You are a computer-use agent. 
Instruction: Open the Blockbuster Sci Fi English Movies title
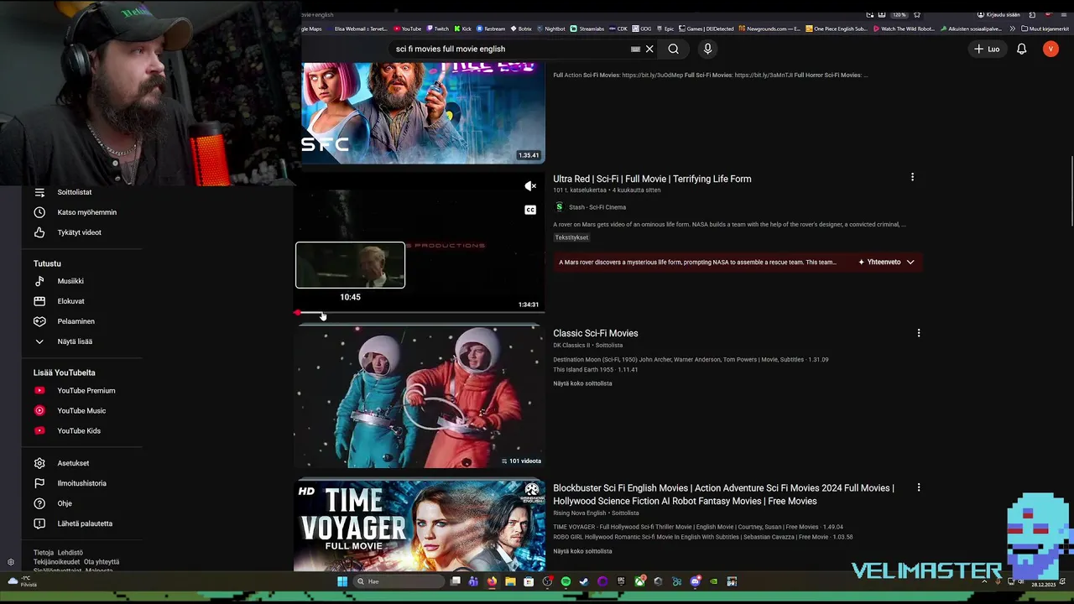pos(723,494)
